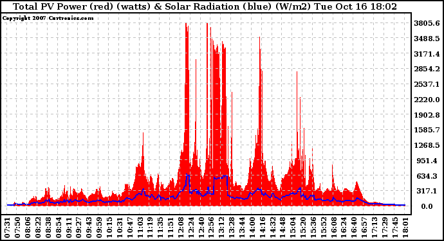Click the 09:43 time label

click(x=88, y=228)
